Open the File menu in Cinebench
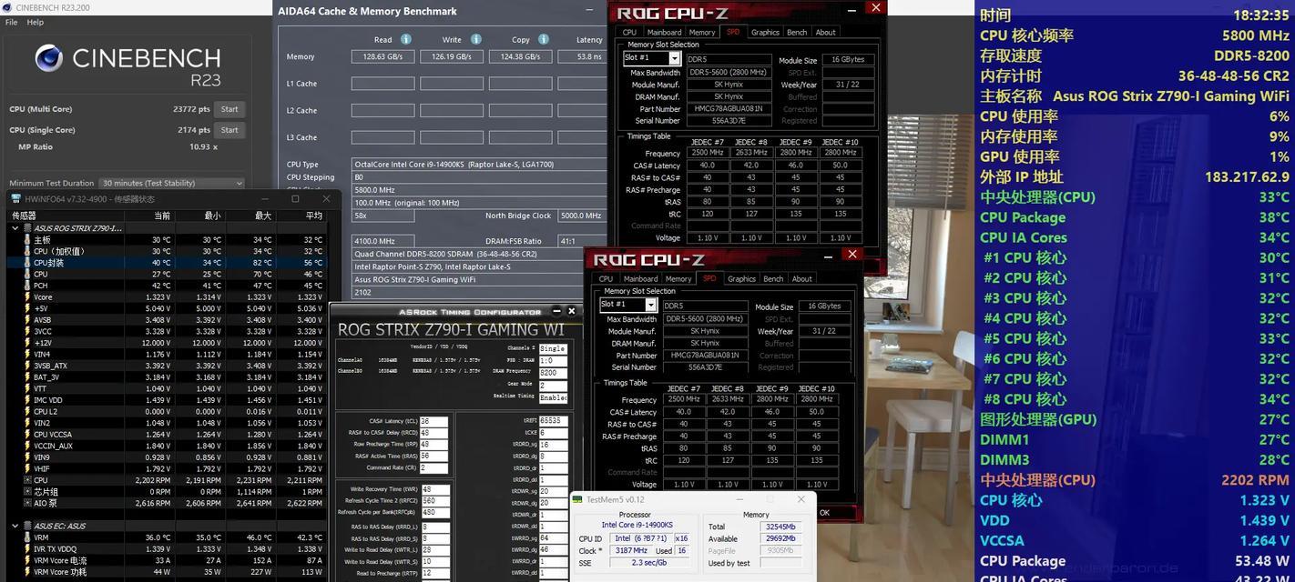1295x582 pixels. pyautogui.click(x=11, y=22)
